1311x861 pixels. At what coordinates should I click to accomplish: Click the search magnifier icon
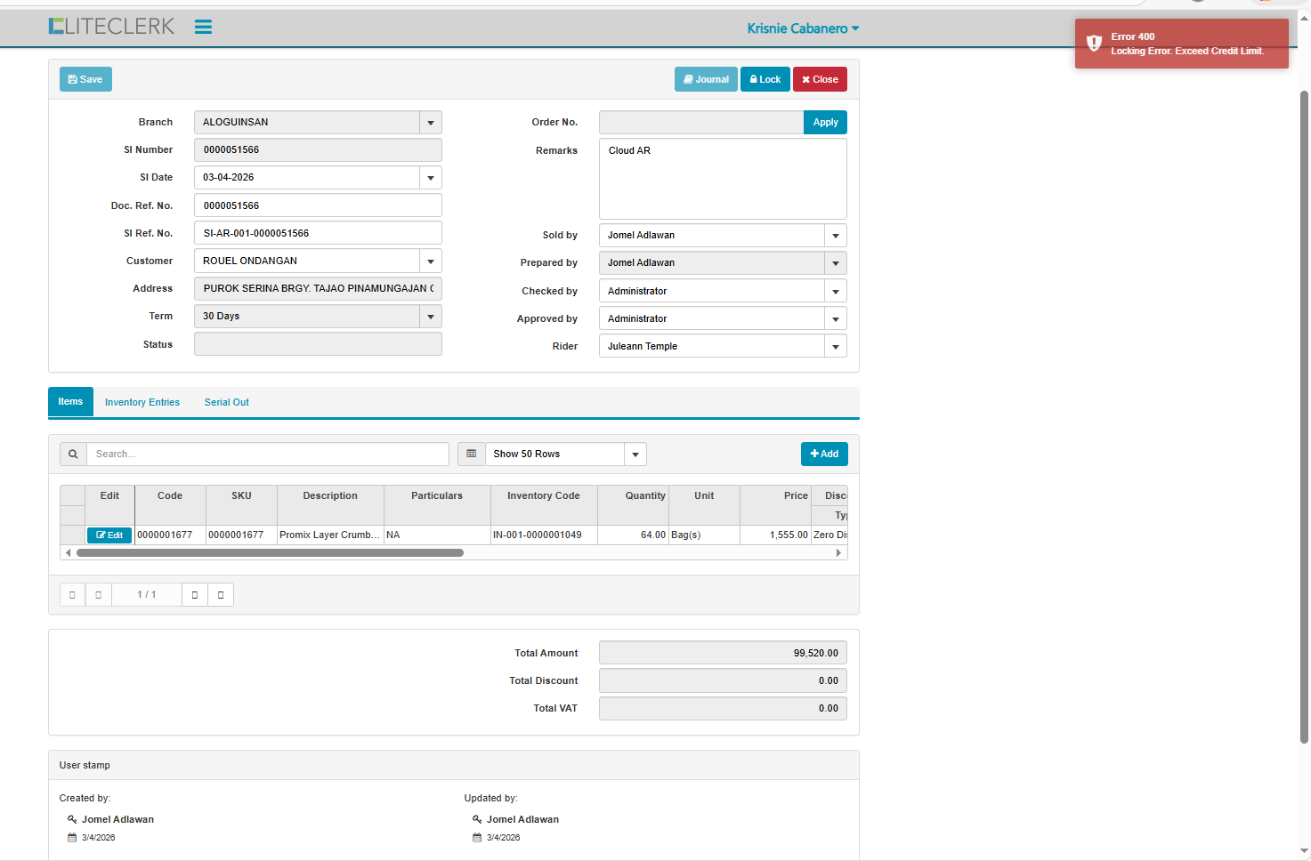(x=73, y=454)
